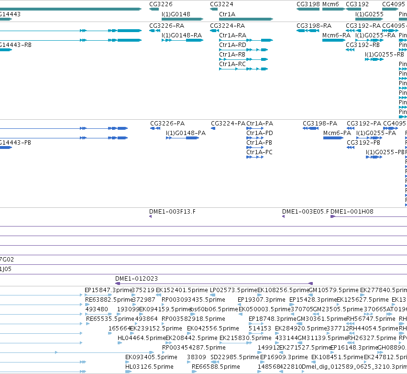Click EST EP15428.3prime
407x374 pixels.
pos(313,300)
